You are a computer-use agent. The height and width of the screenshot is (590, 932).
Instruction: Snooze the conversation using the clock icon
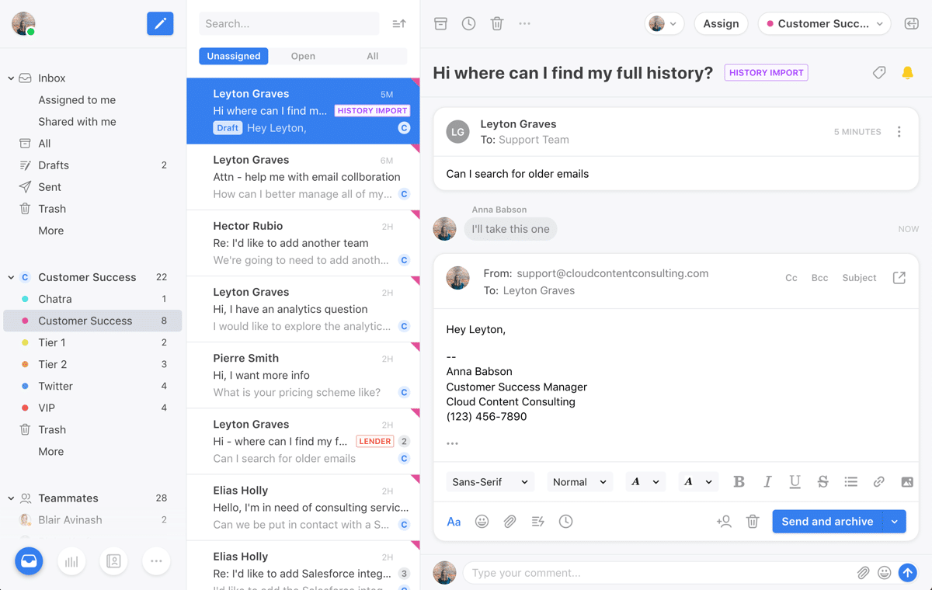468,23
